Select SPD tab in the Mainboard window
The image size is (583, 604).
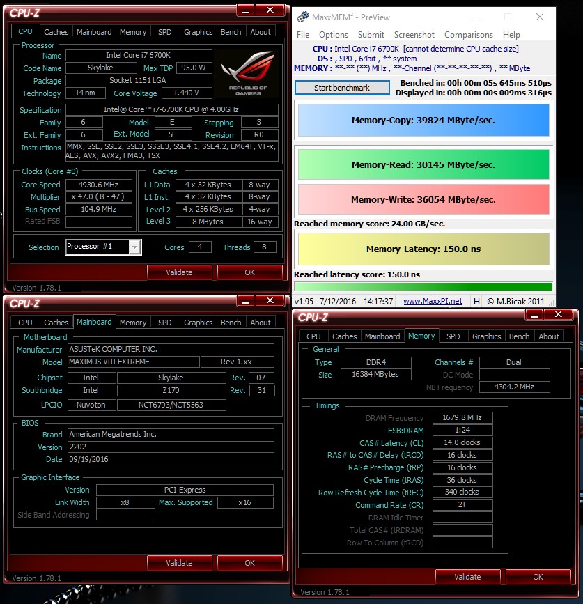(165, 323)
